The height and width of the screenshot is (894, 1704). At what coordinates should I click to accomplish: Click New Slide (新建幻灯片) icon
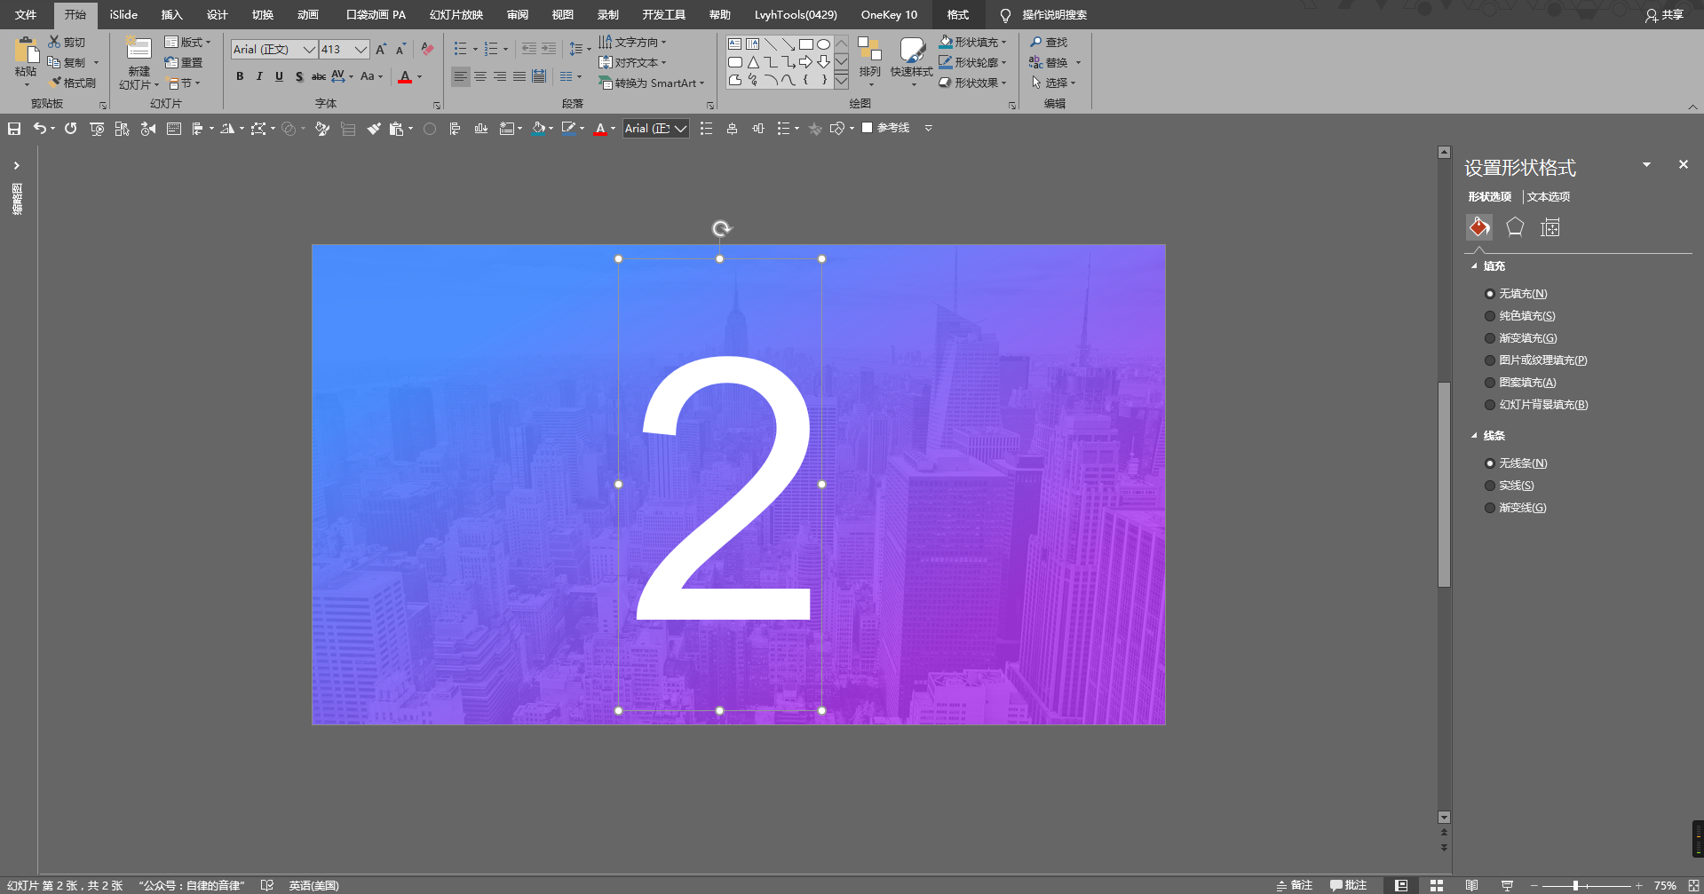click(x=139, y=49)
